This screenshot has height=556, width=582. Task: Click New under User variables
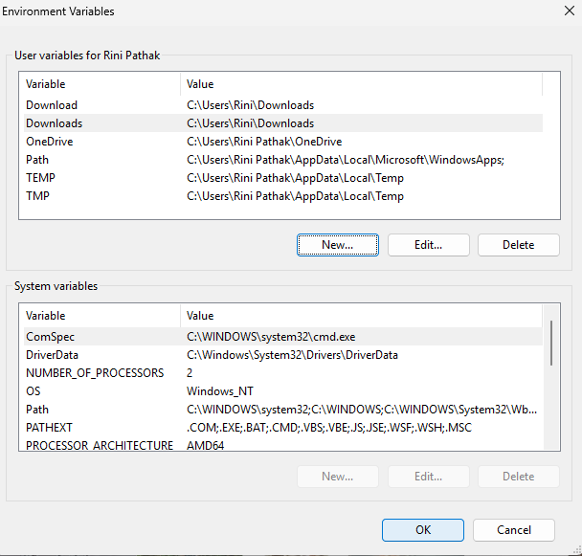pos(337,244)
